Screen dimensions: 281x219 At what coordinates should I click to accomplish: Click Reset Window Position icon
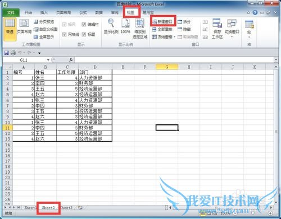click(205, 37)
